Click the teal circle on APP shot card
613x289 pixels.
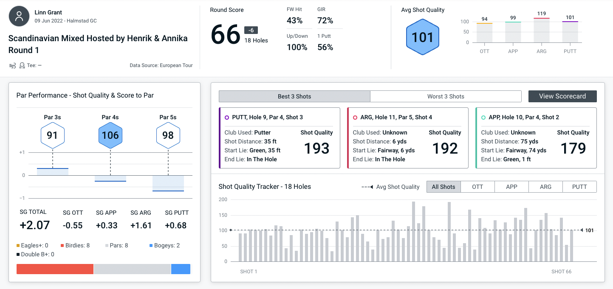coord(483,118)
